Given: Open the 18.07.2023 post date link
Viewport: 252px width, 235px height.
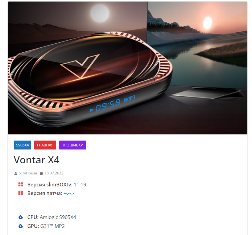Looking at the screenshot, I should 54,173.
